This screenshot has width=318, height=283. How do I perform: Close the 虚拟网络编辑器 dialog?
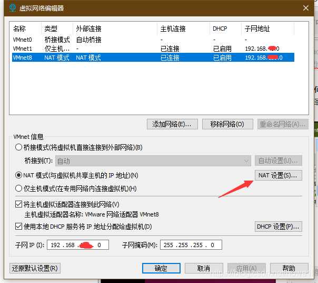point(306,8)
